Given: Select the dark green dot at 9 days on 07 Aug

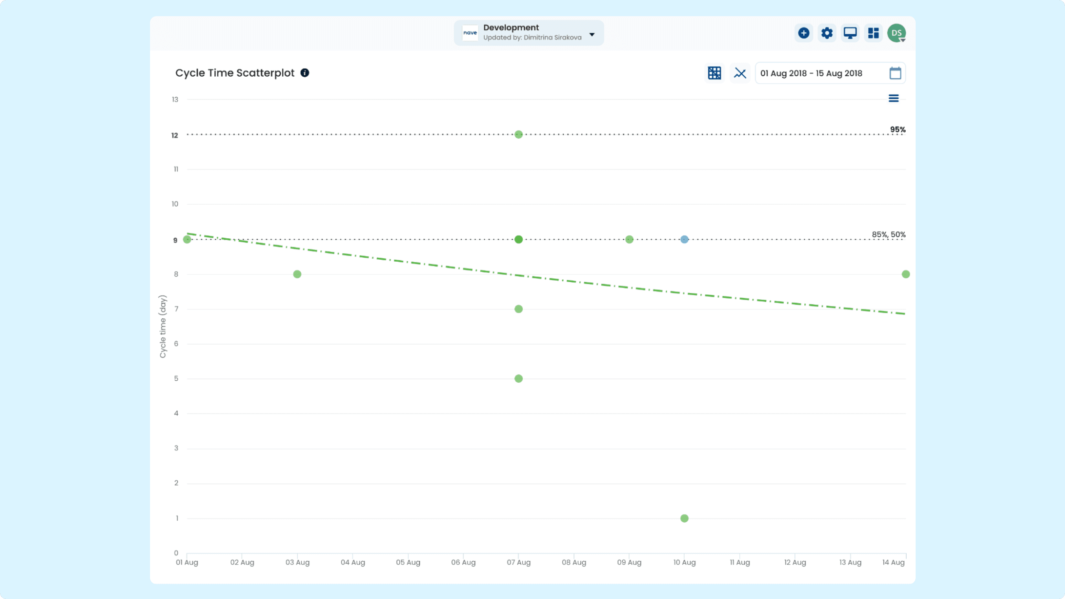Looking at the screenshot, I should [x=519, y=240].
